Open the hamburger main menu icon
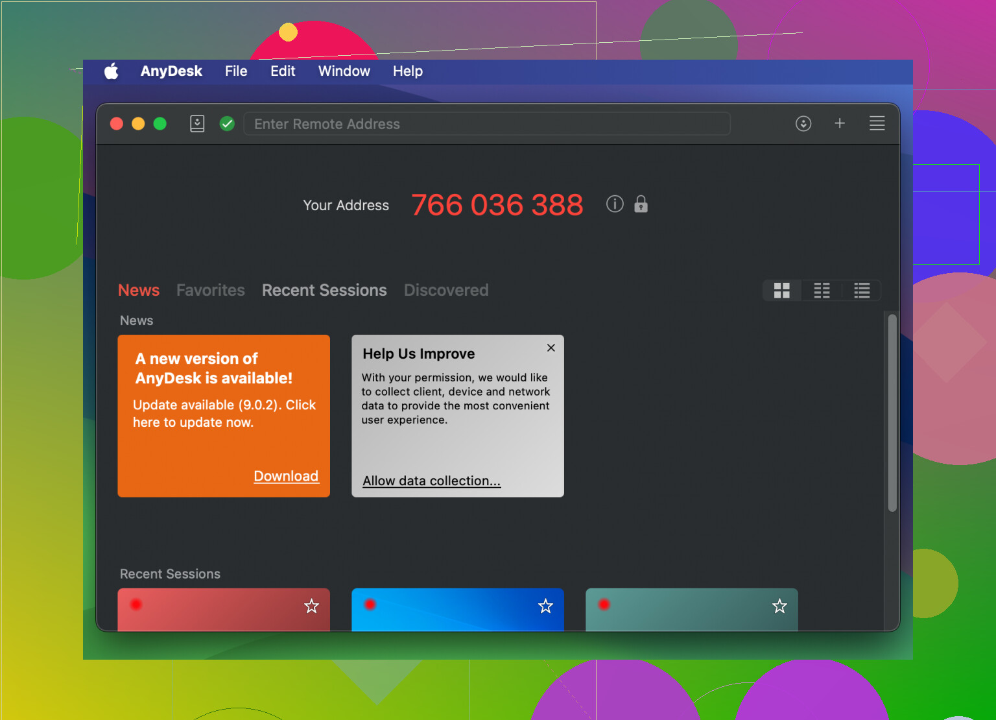 (x=877, y=123)
